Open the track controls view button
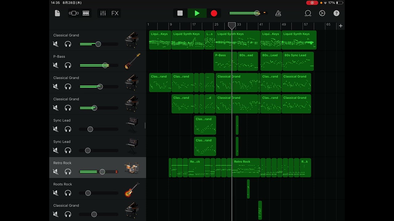Image resolution: width=394 pixels, height=221 pixels. [x=74, y=13]
